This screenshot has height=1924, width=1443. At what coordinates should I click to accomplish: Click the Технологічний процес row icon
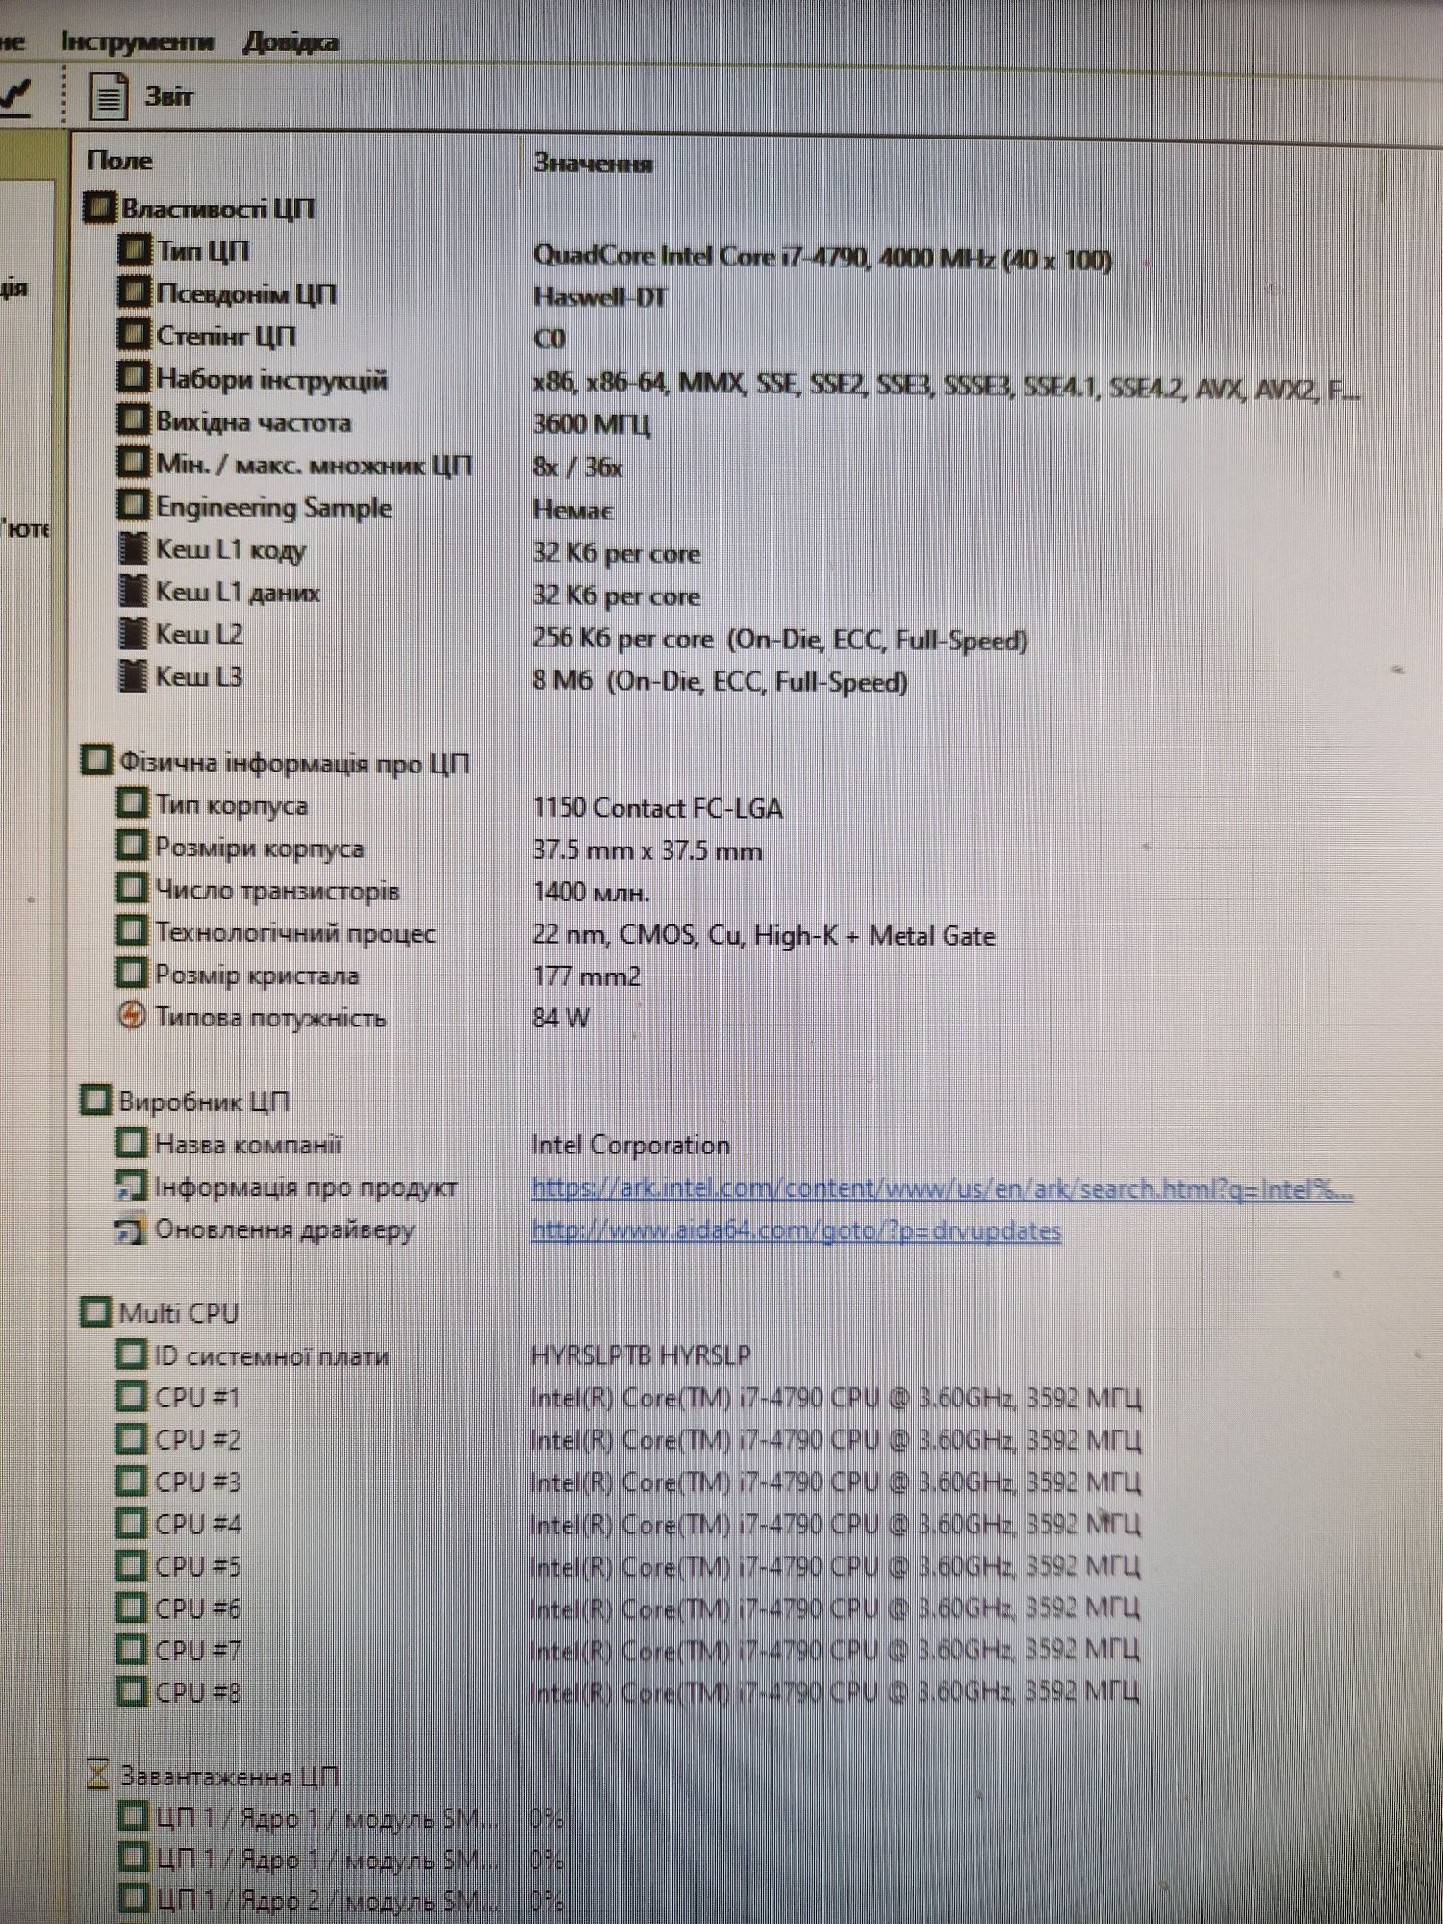[x=133, y=932]
